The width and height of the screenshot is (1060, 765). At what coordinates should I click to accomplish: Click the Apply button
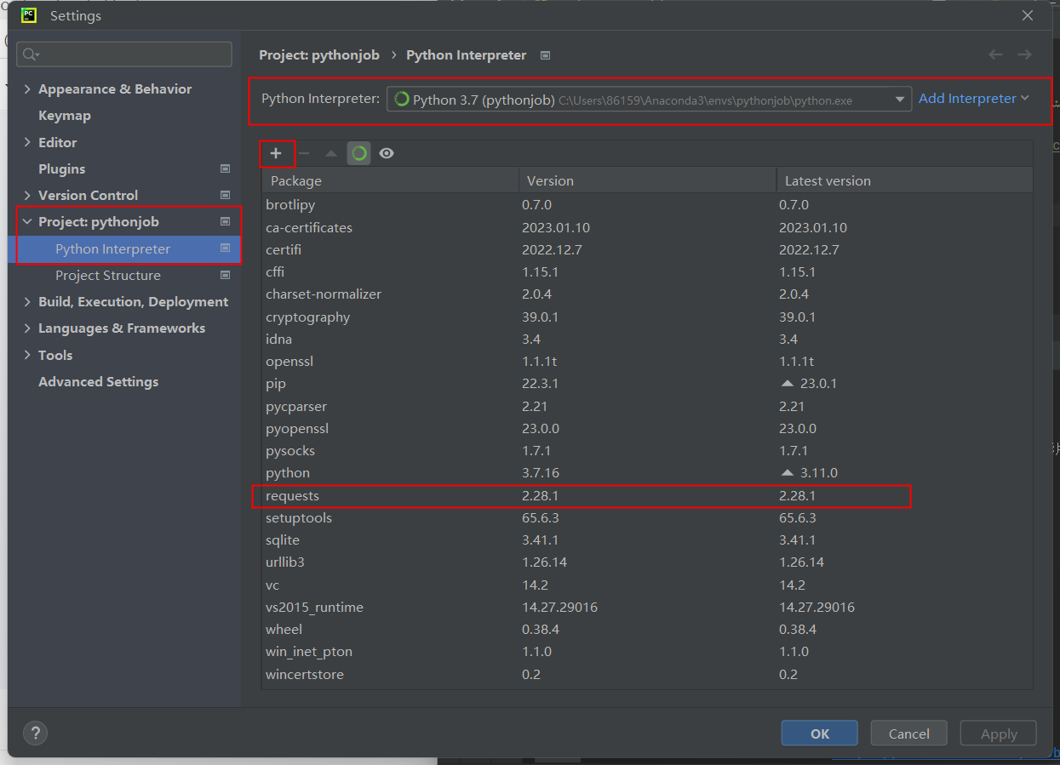(x=998, y=734)
